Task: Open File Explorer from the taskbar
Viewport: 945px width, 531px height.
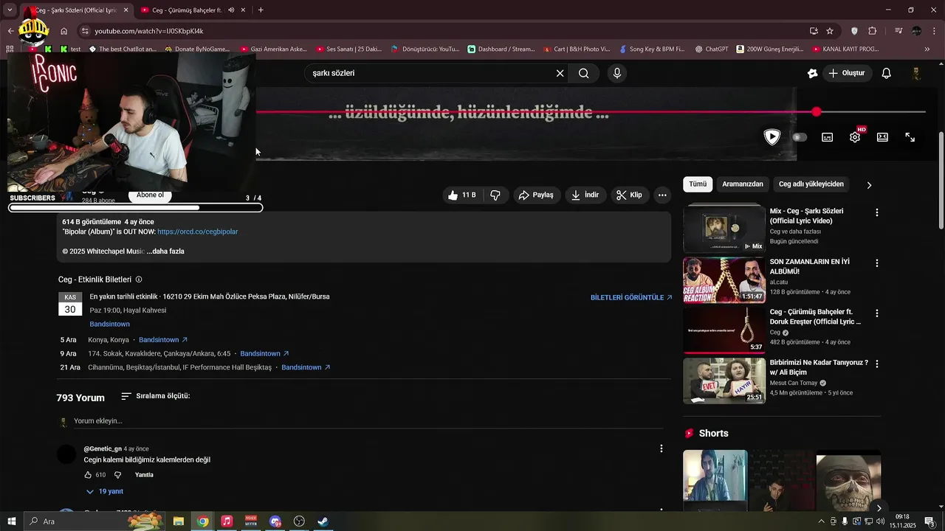Action: click(179, 521)
